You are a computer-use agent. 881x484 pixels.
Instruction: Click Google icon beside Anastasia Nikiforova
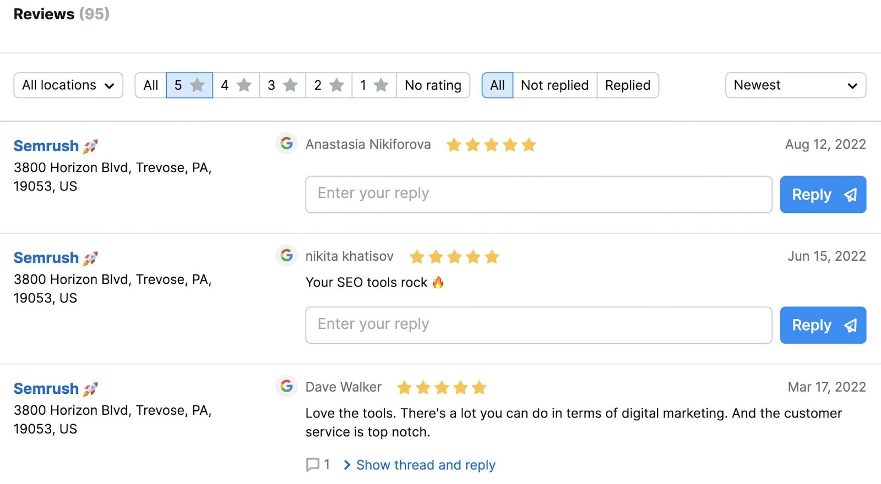click(286, 144)
